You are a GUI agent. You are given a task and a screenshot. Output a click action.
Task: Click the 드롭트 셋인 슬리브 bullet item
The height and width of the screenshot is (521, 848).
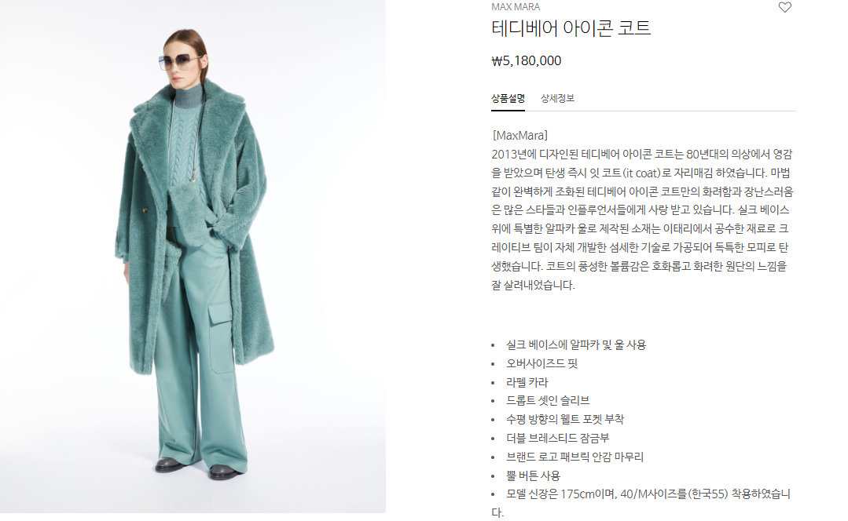[547, 401]
